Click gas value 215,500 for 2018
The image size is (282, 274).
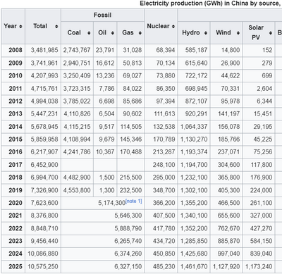pyautogui.click(x=130, y=178)
